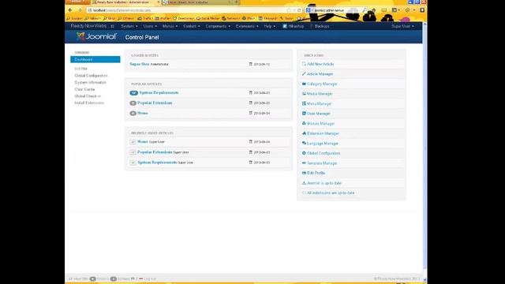Click the Edit Profile card icon
The height and width of the screenshot is (284, 505).
pyautogui.click(x=304, y=173)
